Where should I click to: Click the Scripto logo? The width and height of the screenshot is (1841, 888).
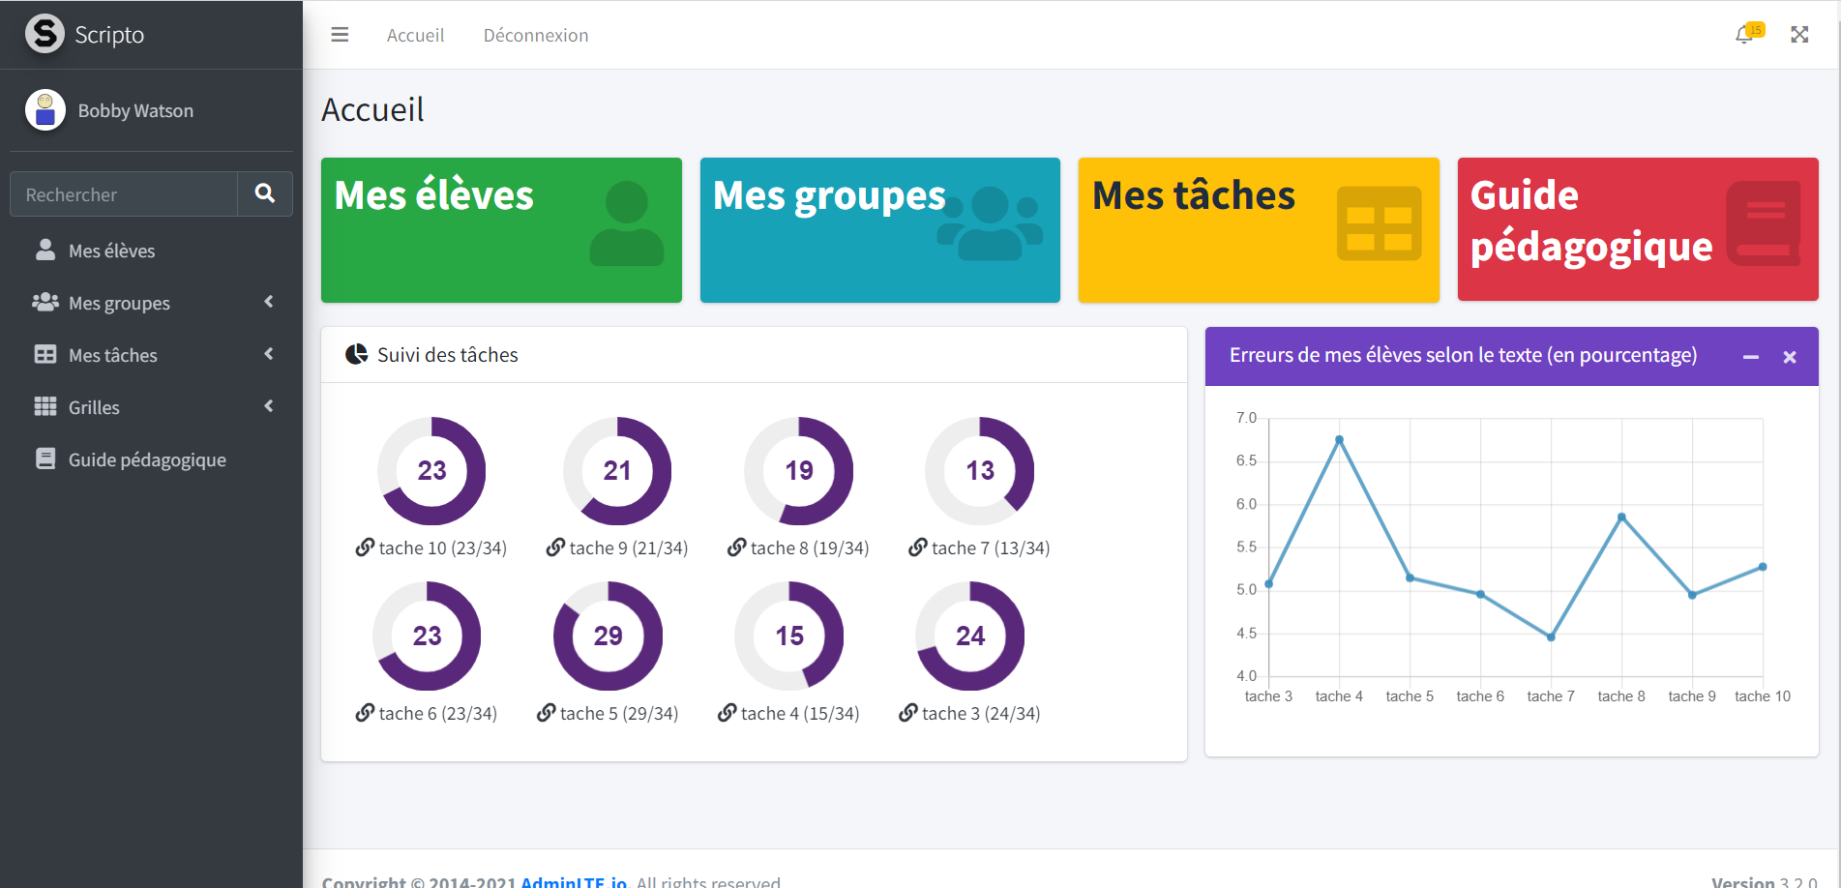[45, 34]
